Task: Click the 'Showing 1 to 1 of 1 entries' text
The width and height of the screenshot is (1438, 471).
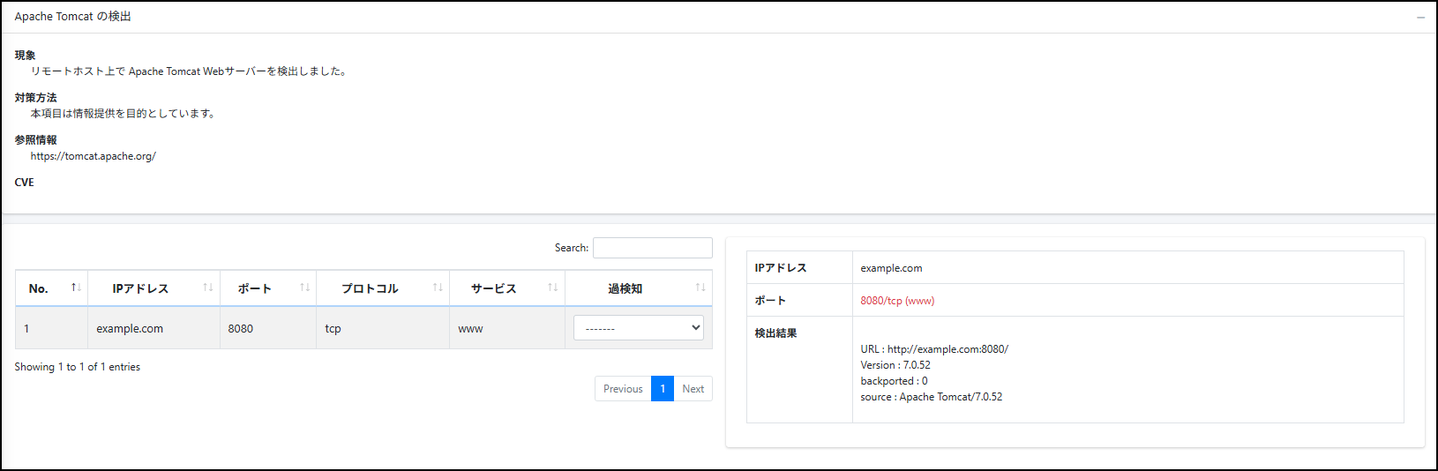Action: click(x=78, y=367)
